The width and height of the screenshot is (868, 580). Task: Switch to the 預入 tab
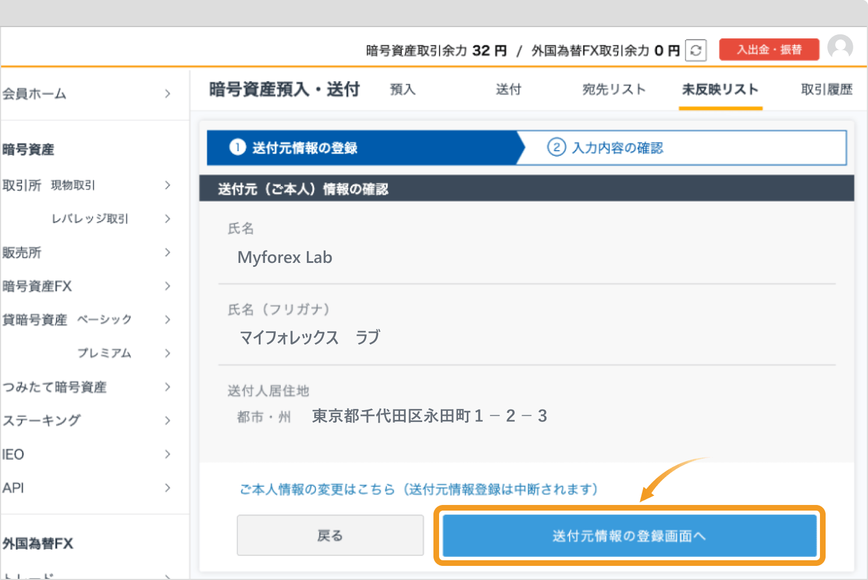pos(402,89)
